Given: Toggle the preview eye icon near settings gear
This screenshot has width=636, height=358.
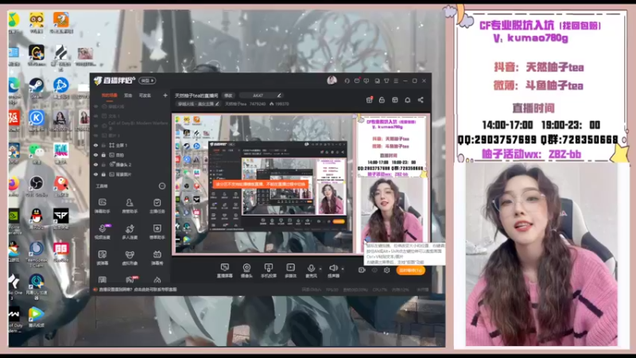Looking at the screenshot, I should point(374,270).
